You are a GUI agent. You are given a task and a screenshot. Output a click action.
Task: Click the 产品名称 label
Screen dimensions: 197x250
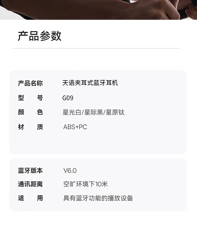30,83
